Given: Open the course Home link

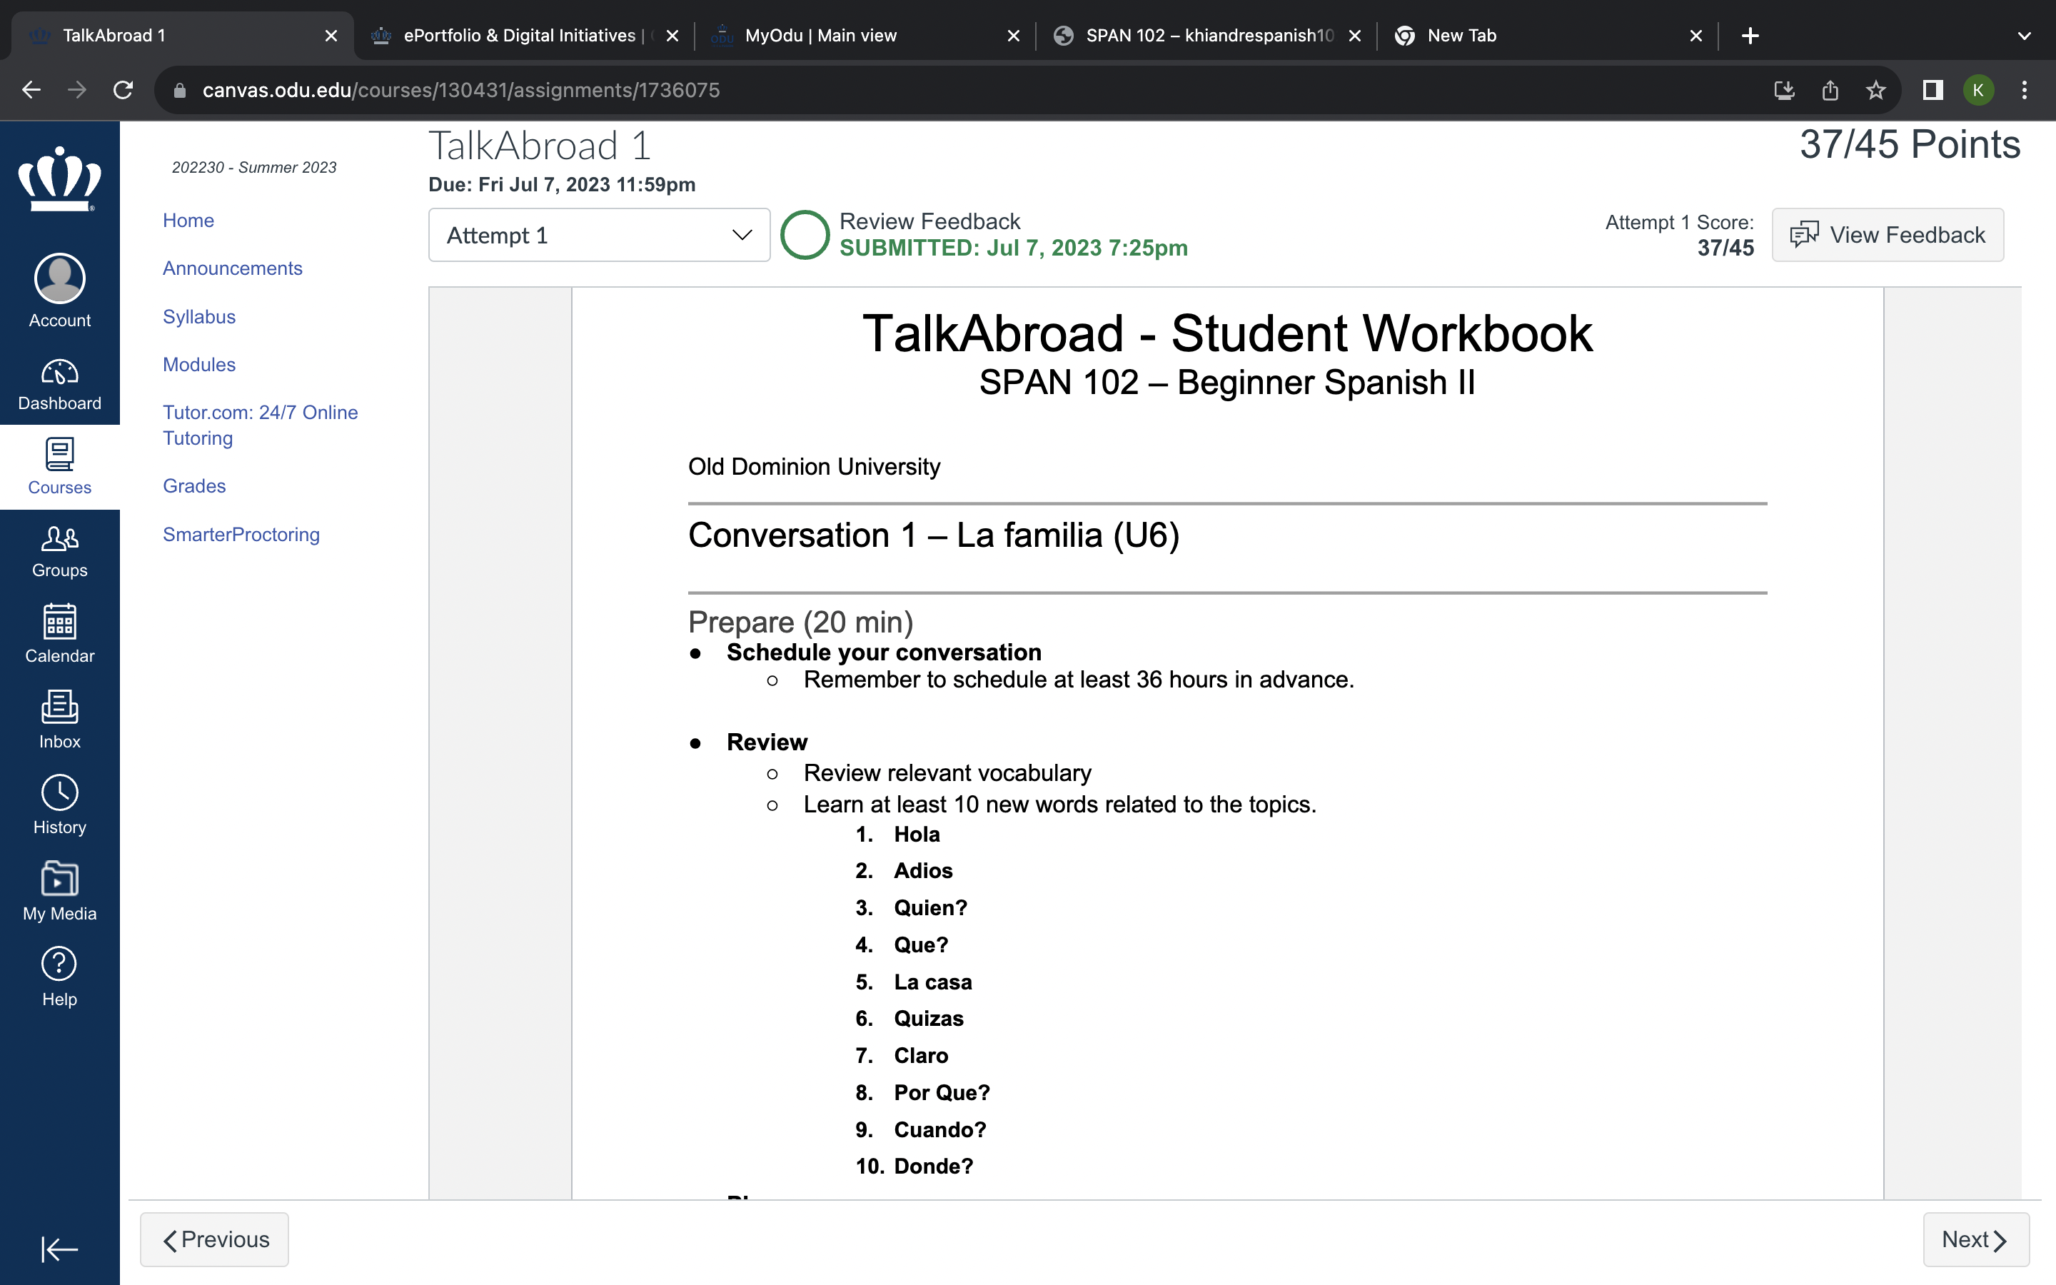Looking at the screenshot, I should (188, 220).
